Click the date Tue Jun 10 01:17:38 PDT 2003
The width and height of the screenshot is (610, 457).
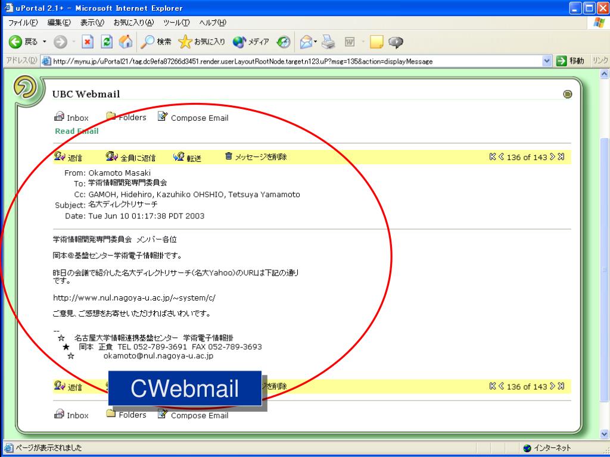pyautogui.click(x=147, y=216)
